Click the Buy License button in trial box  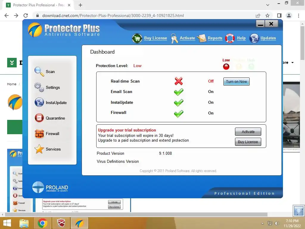pos(248,142)
